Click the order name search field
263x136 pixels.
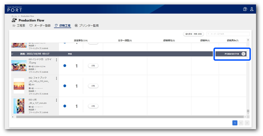click(x=228, y=34)
